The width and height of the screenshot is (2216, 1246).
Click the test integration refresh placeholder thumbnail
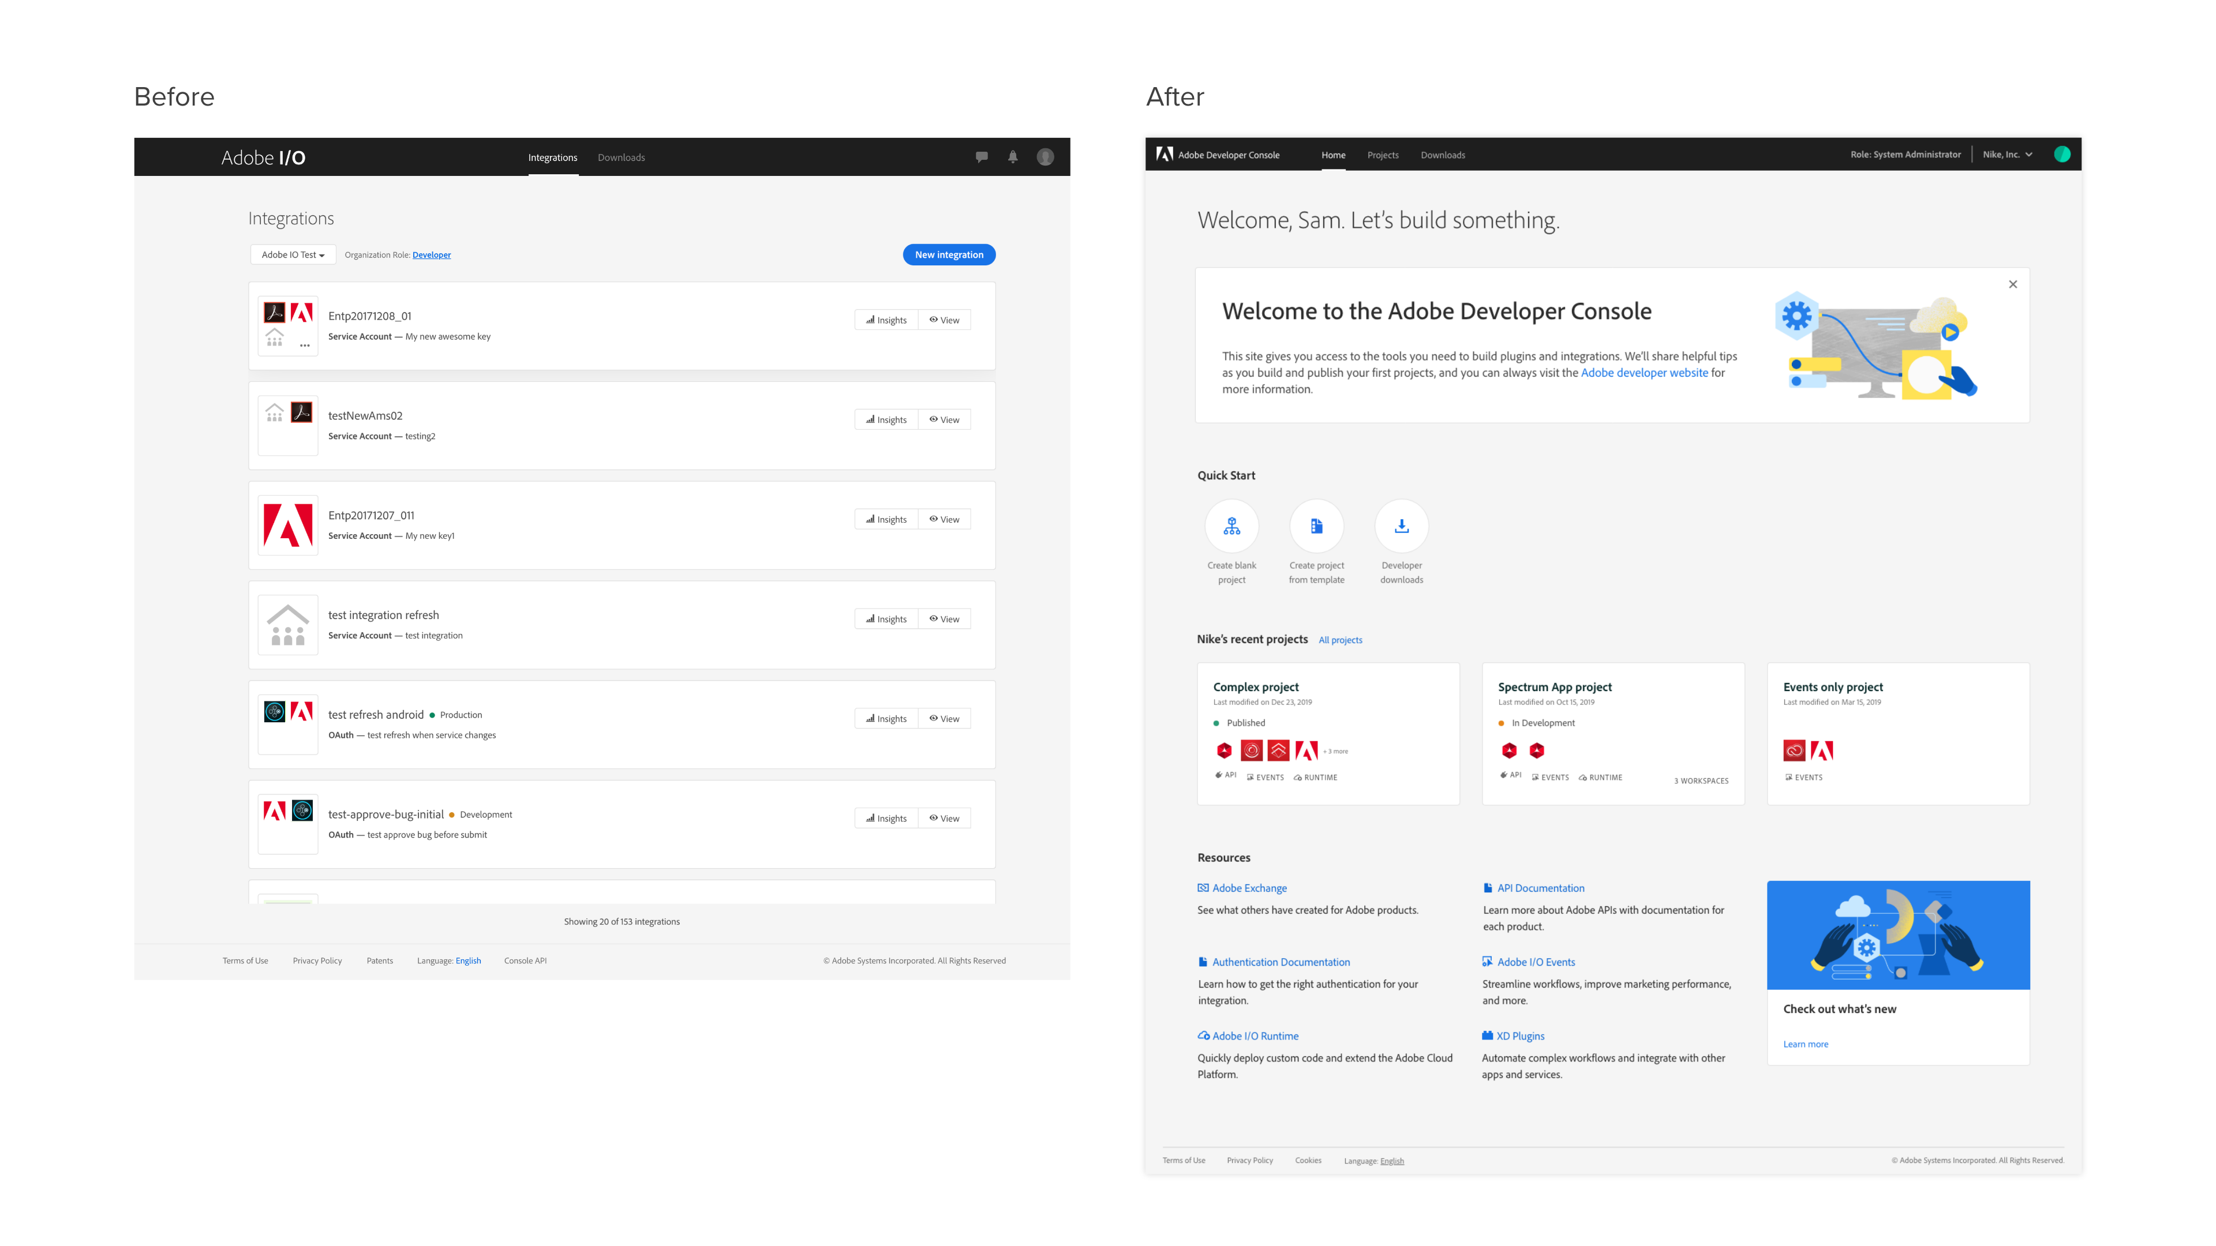(288, 625)
